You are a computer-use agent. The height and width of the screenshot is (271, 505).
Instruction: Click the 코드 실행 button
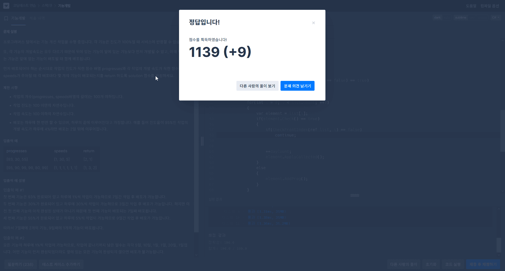pyautogui.click(x=453, y=264)
